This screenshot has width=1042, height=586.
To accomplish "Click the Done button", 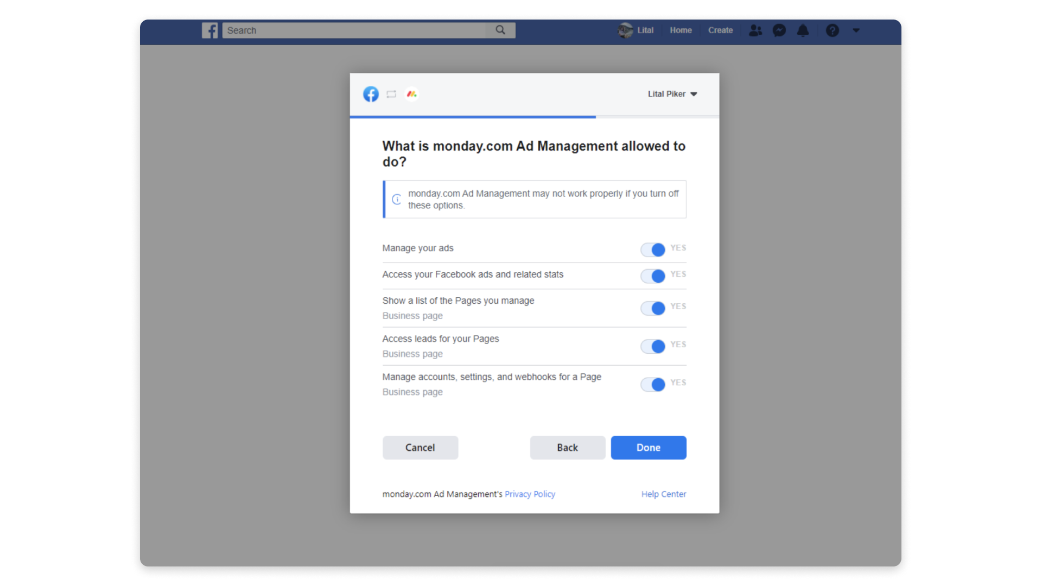I will click(x=649, y=448).
